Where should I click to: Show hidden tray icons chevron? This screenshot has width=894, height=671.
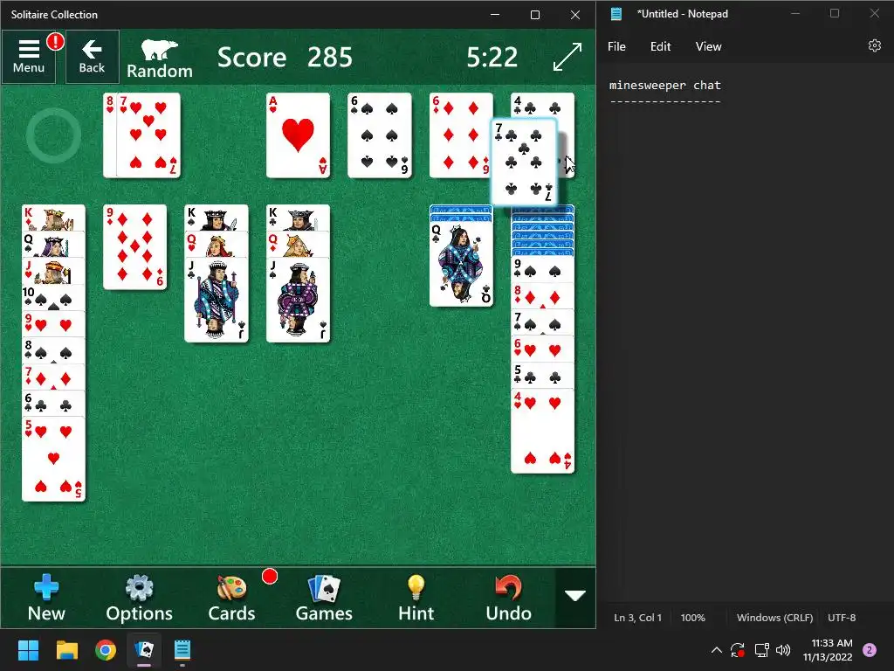[x=717, y=650]
